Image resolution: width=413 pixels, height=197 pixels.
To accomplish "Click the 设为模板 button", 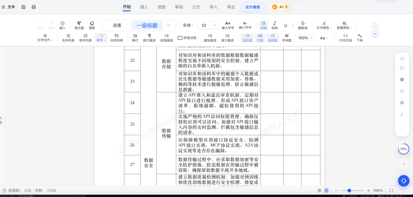I will [x=253, y=7].
